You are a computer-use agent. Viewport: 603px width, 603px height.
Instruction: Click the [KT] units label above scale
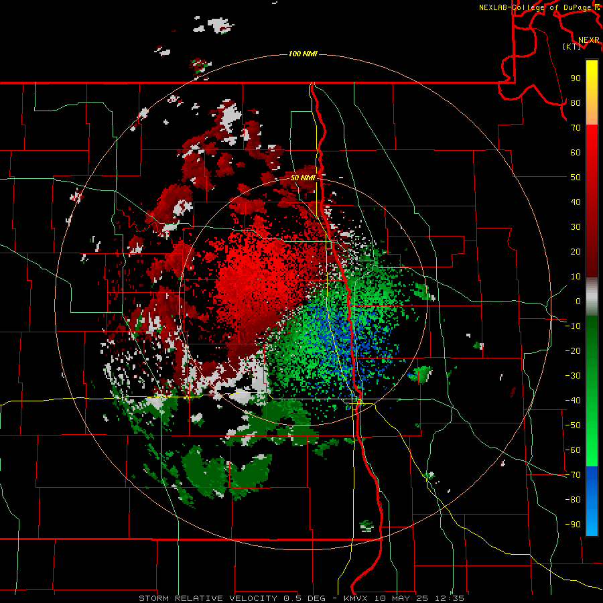point(572,46)
